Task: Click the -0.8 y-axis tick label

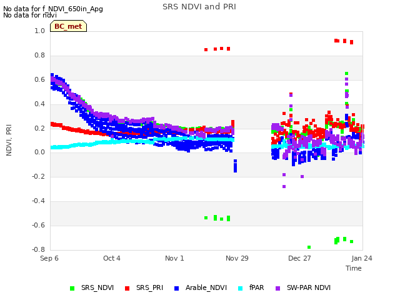Action: (x=38, y=249)
